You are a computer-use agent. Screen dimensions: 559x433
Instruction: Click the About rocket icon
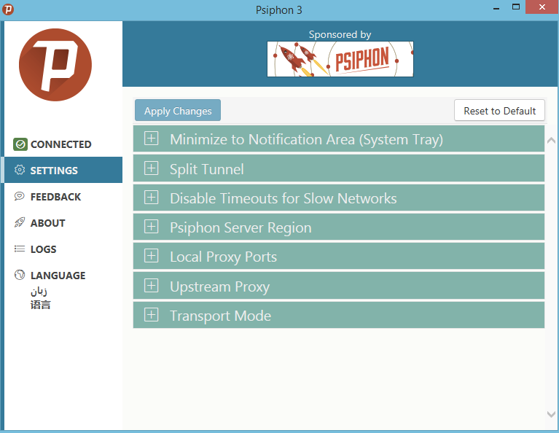point(20,222)
